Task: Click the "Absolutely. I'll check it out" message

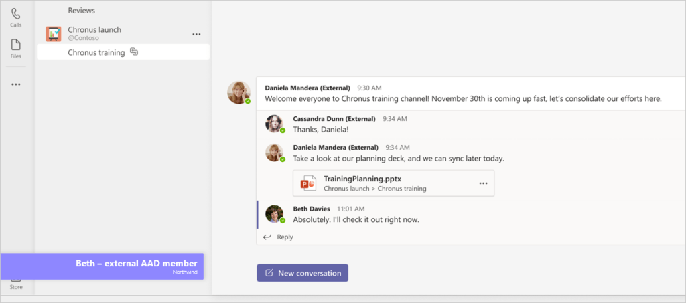Action: [x=356, y=219]
